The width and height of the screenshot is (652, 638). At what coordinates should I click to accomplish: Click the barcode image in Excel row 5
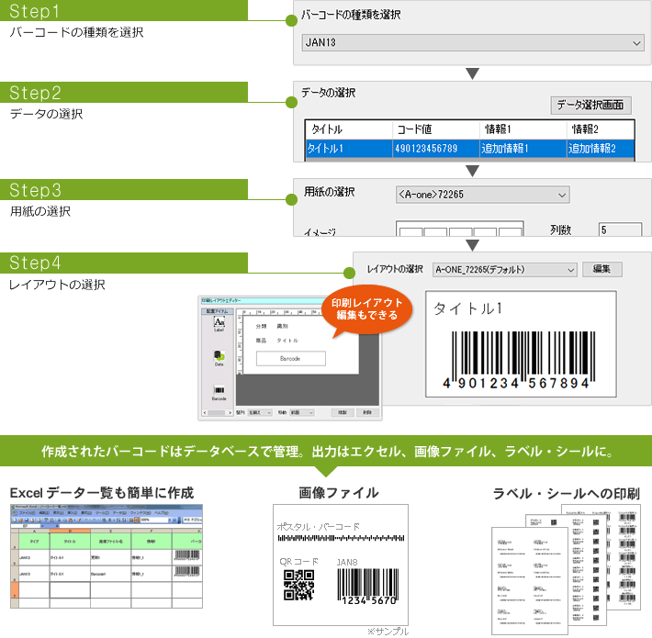[187, 555]
